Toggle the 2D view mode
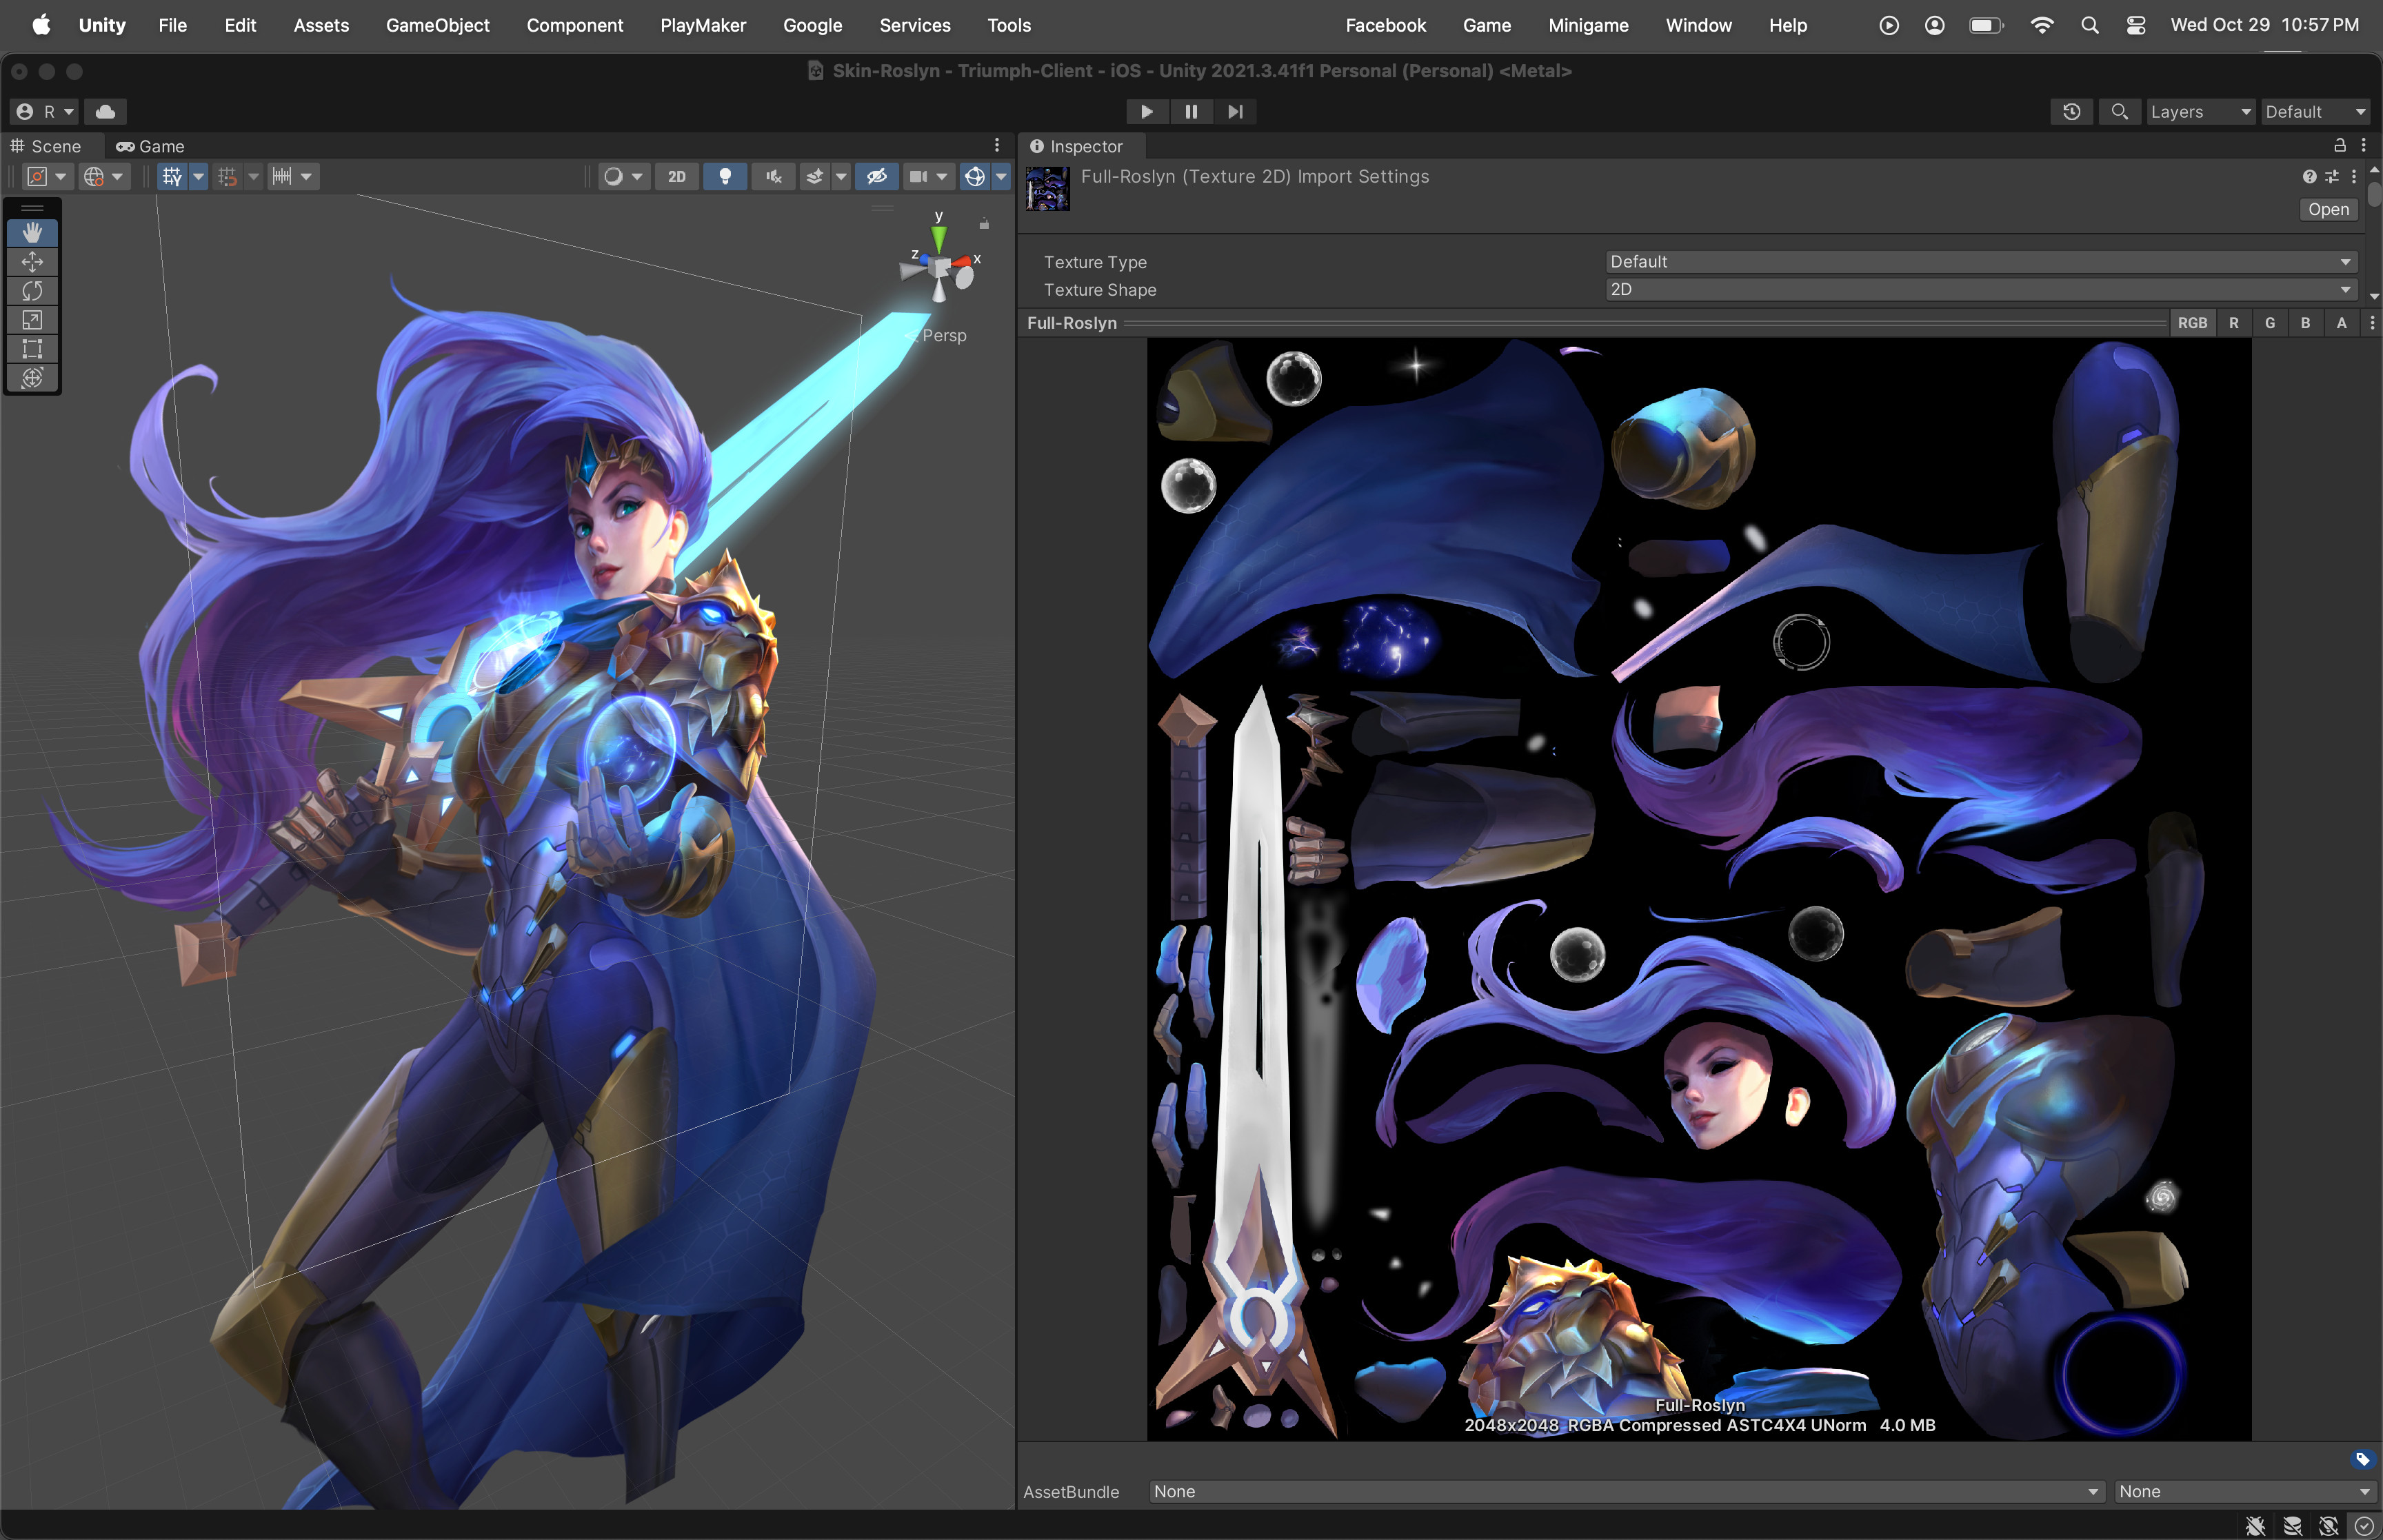Viewport: 2383px width, 1540px height. pos(676,176)
